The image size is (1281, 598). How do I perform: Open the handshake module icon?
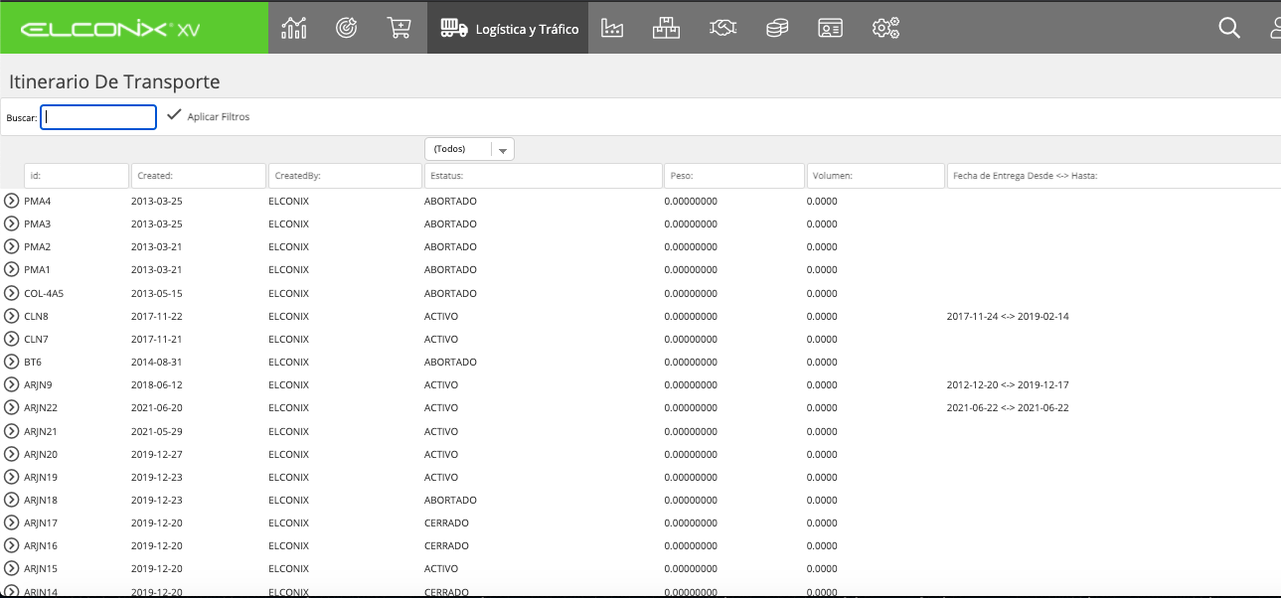tap(722, 29)
